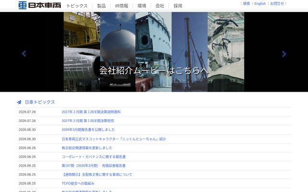
Task: Open コーポレート・ガバナンスに関する報告書
Action: (94, 157)
